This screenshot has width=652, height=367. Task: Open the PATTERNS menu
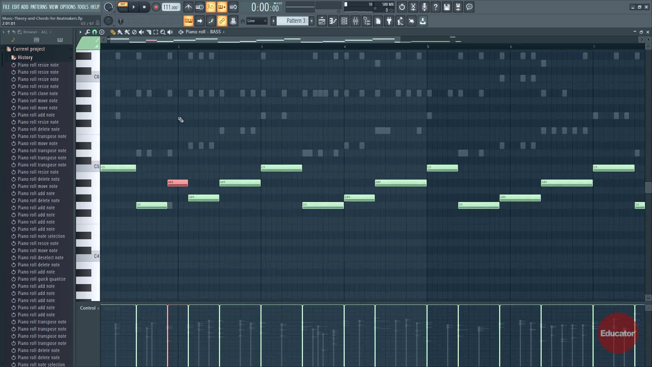tap(39, 7)
